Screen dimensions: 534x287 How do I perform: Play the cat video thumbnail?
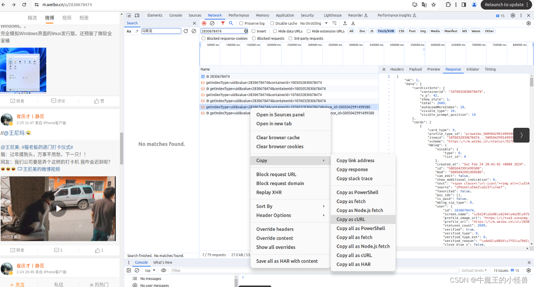click(58, 209)
